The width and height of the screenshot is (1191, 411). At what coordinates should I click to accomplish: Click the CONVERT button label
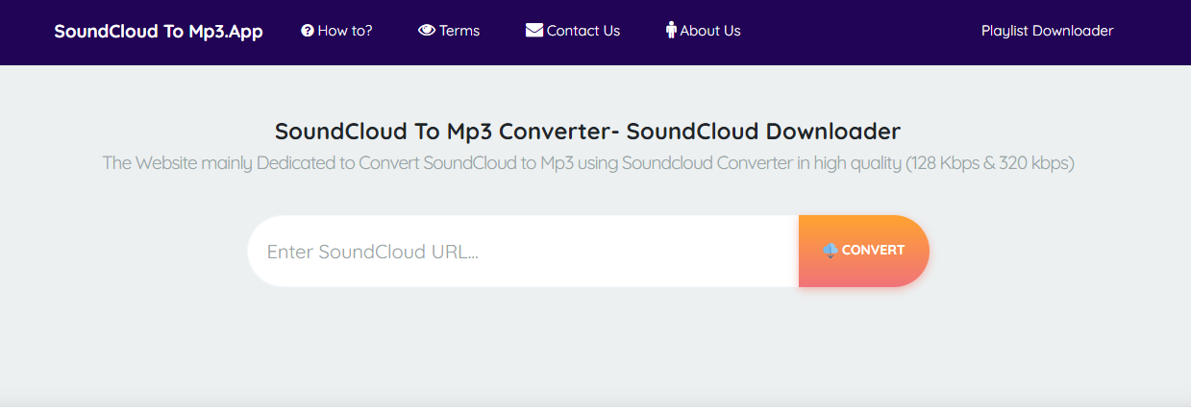click(873, 251)
